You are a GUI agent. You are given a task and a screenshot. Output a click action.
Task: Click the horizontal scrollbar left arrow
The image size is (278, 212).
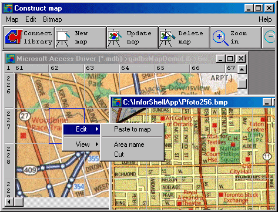[x=9, y=201]
